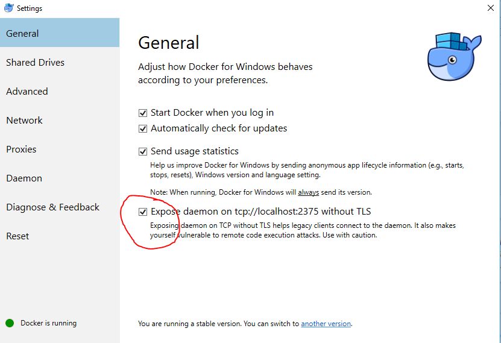The height and width of the screenshot is (343, 501).
Task: Click the Docker is running status text
Action: 48,323
